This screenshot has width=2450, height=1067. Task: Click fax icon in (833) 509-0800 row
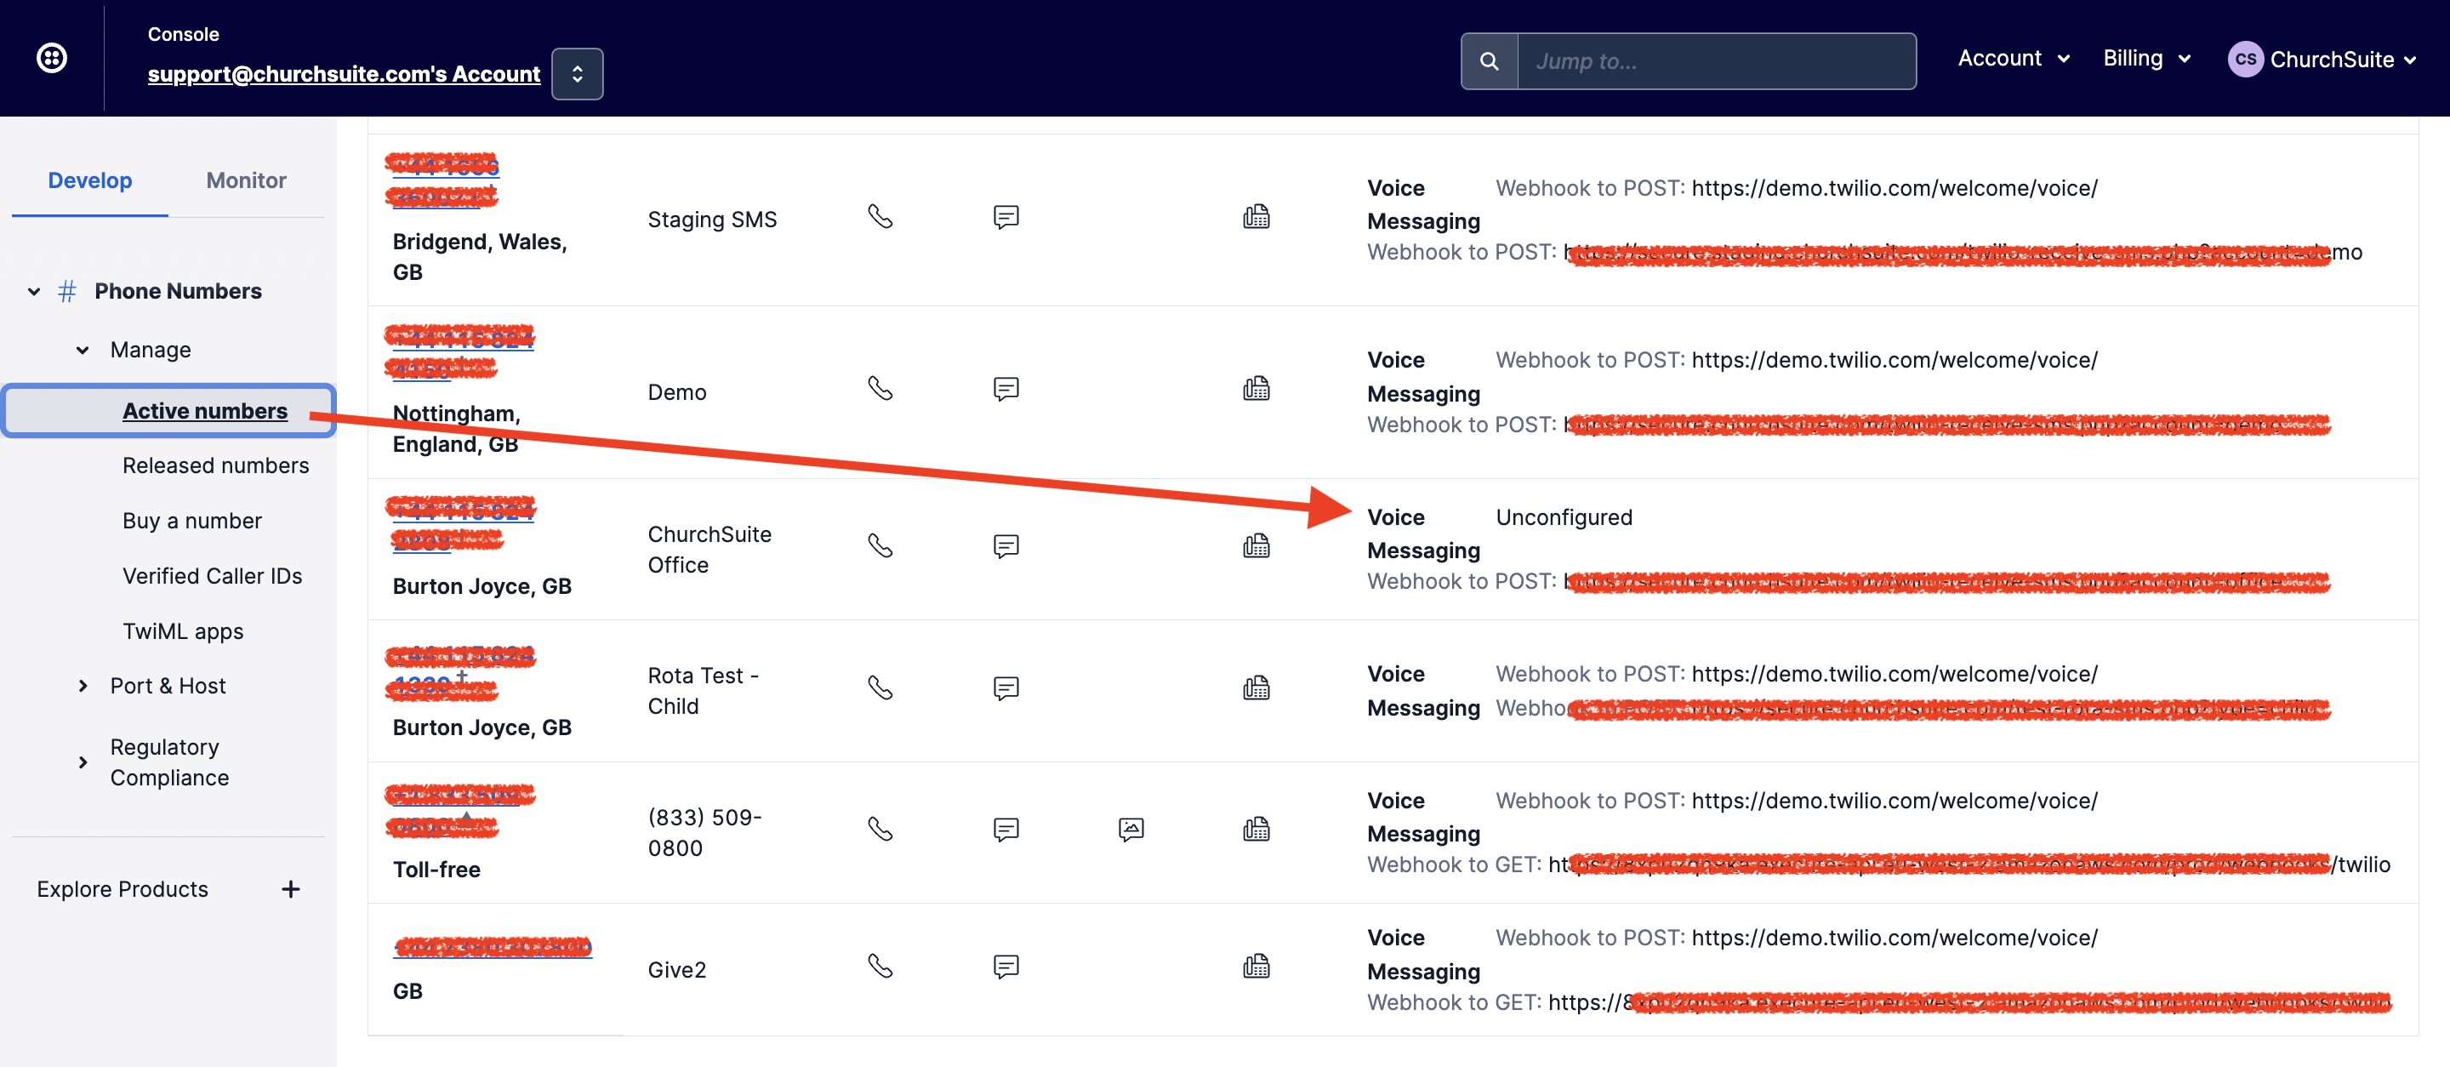[1256, 830]
